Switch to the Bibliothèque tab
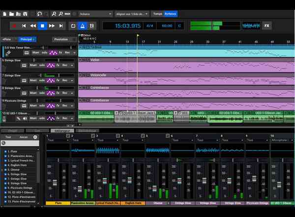This screenshot has height=217, width=295. pos(88,131)
